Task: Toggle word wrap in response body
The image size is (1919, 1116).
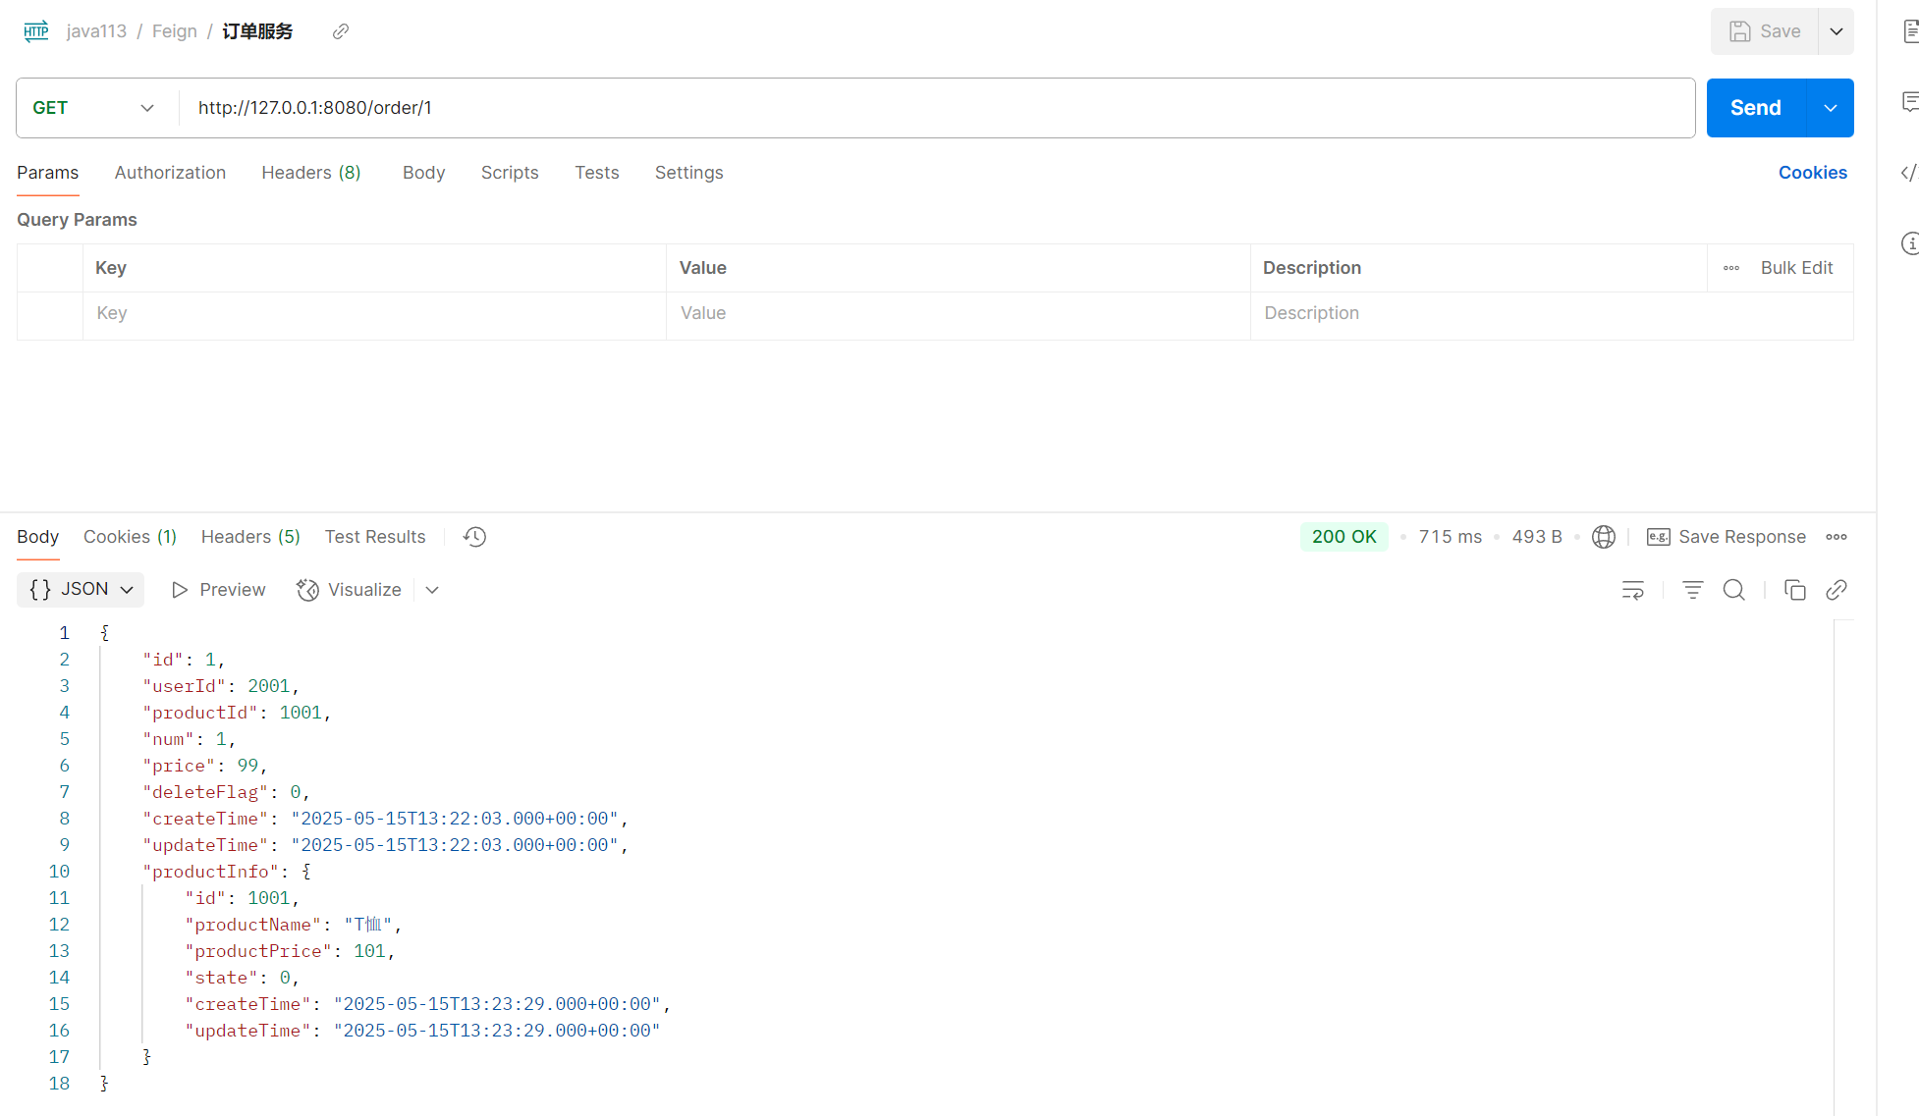Action: pyautogui.click(x=1632, y=590)
